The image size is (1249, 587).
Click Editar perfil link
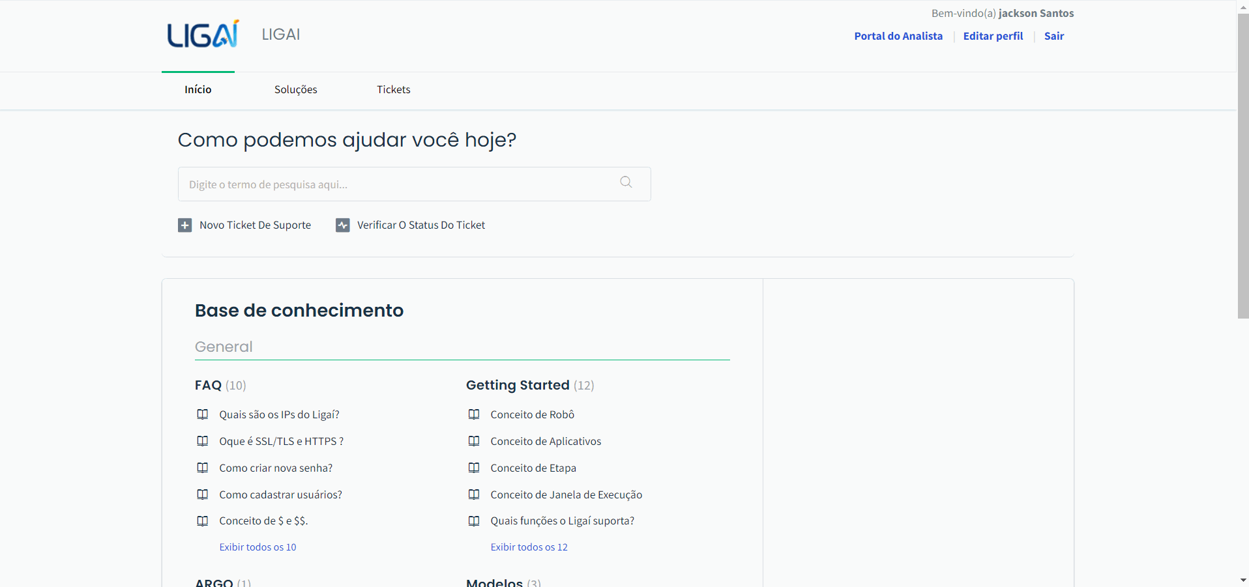point(993,36)
